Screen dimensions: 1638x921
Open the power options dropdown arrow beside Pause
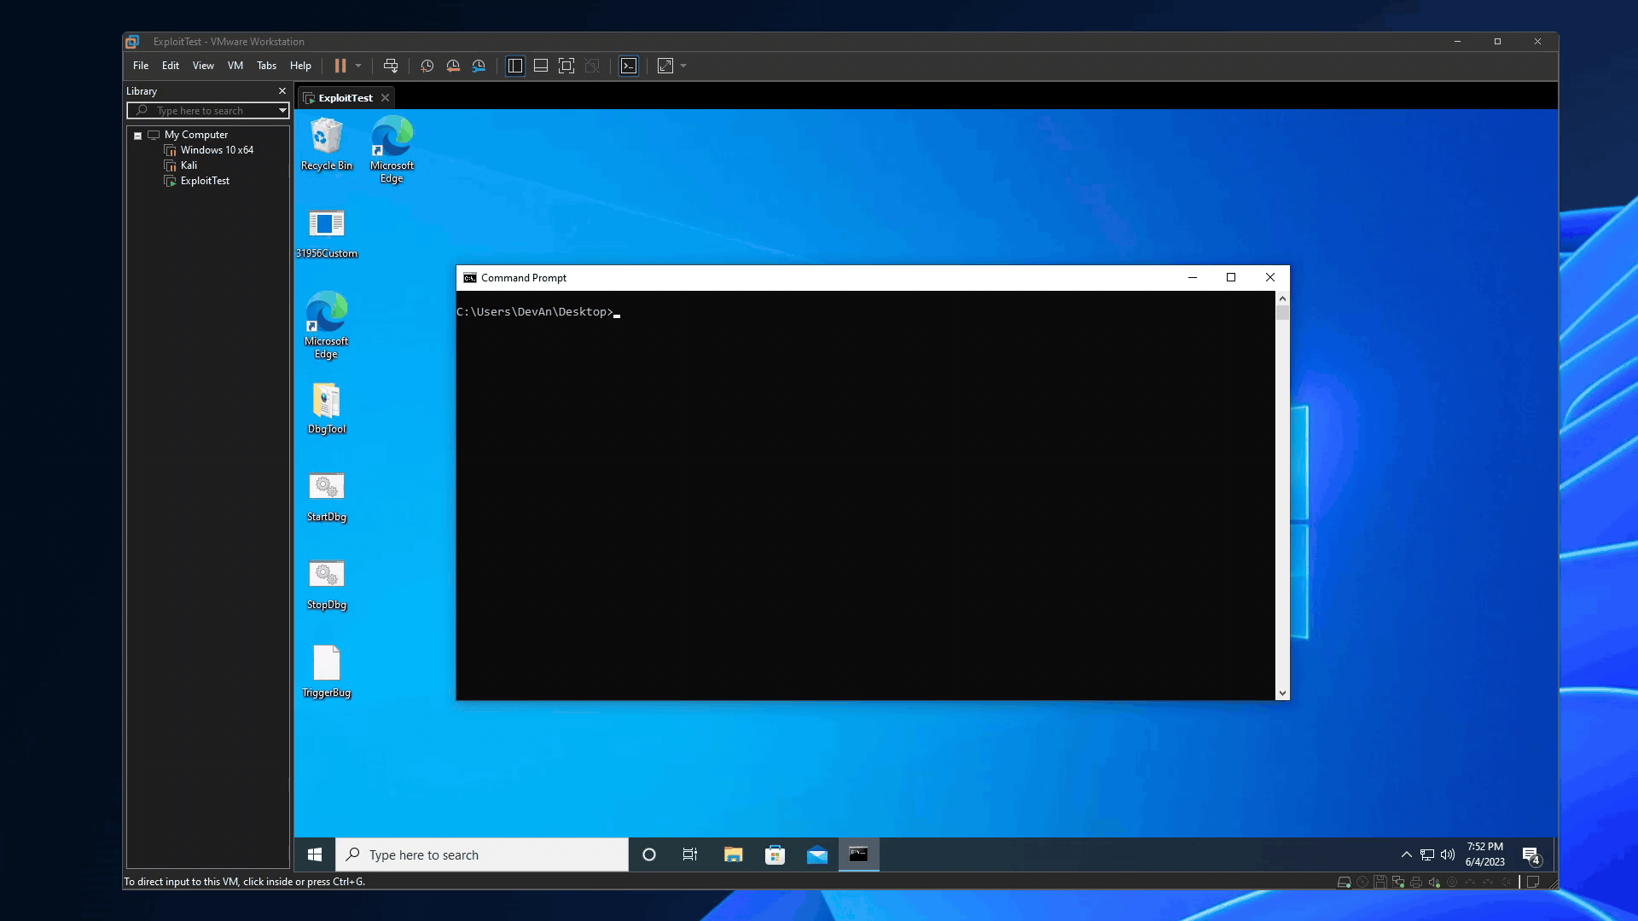click(x=358, y=66)
